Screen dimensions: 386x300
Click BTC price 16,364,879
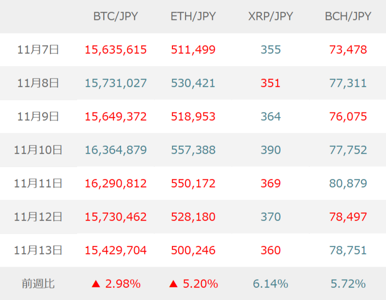click(115, 150)
